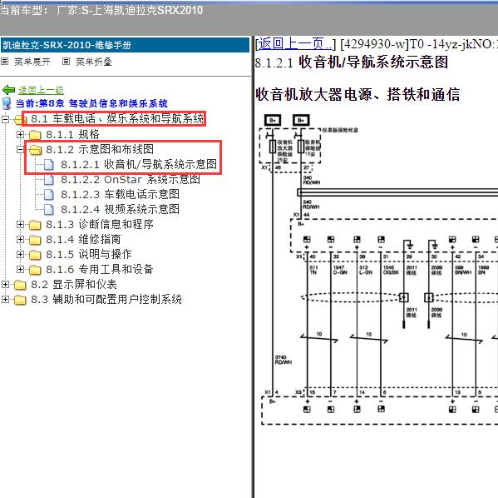The width and height of the screenshot is (498, 498).
Task: Collapse the 8.1.2 示意图和布线图 node
Action: [x=20, y=149]
